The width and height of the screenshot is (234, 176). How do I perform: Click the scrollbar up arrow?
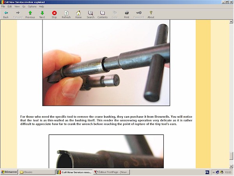(x=231, y=22)
